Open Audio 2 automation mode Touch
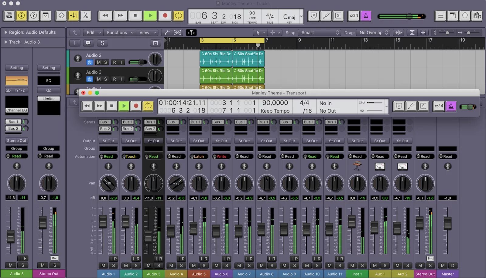The image size is (486, 278). [x=131, y=156]
